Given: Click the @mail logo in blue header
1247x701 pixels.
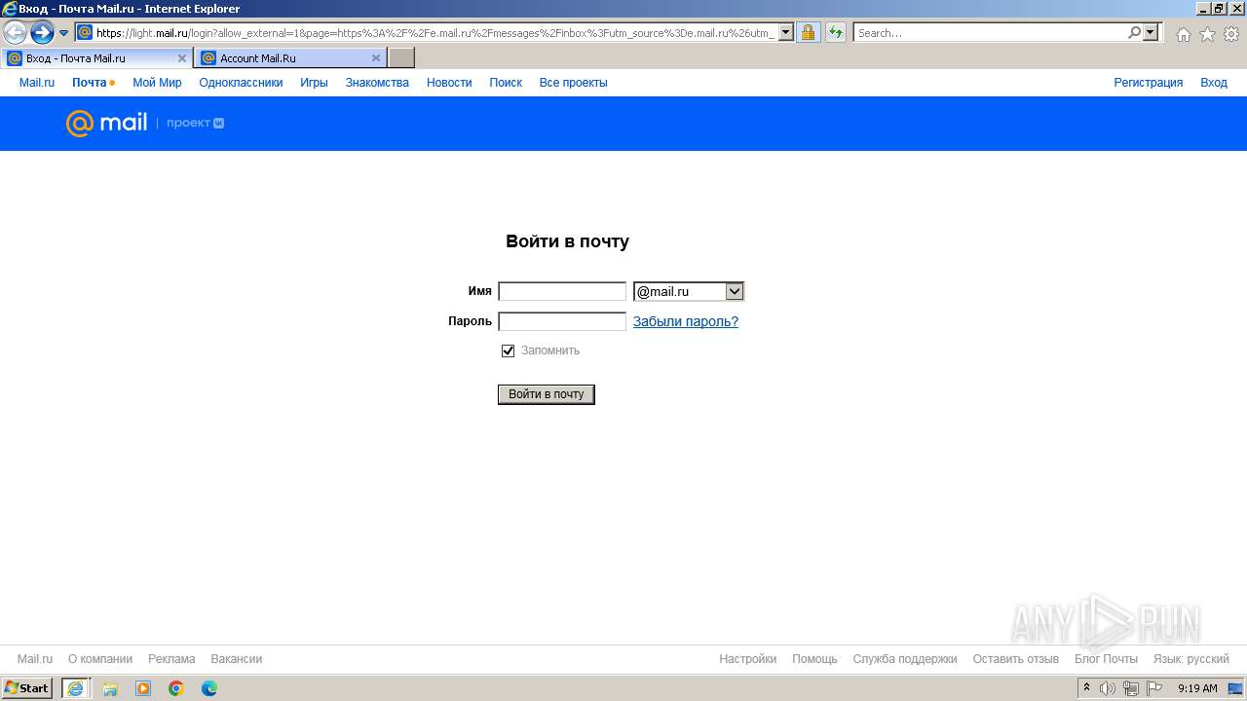Looking at the screenshot, I should coord(107,124).
